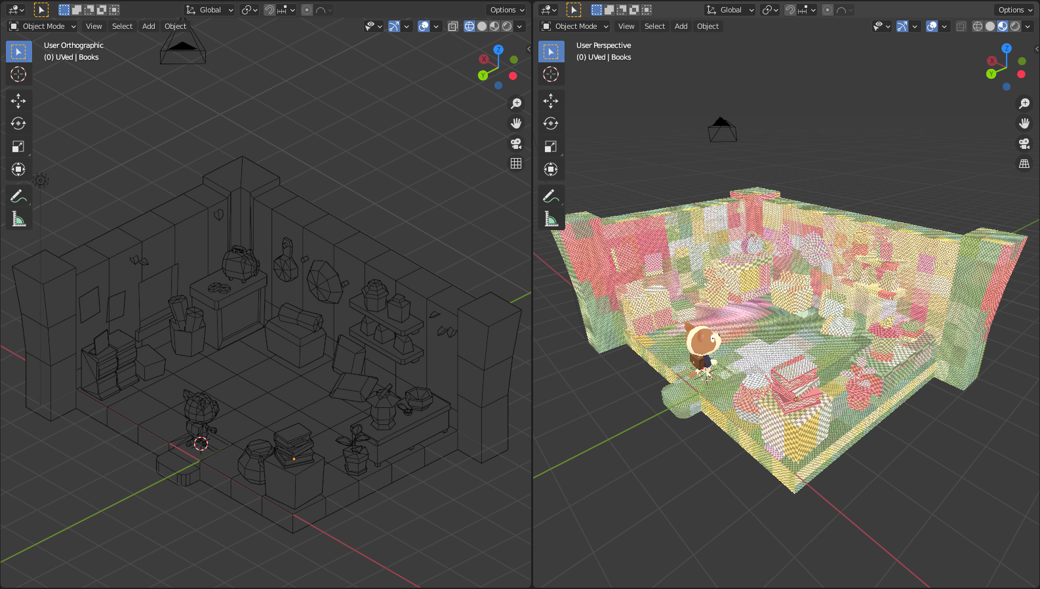
Task: Select the Move tool in left viewport
Action: (18, 100)
